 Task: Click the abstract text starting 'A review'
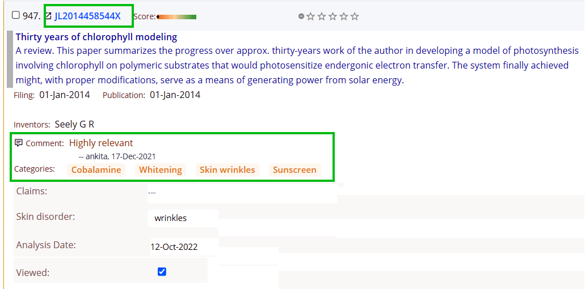[297, 66]
